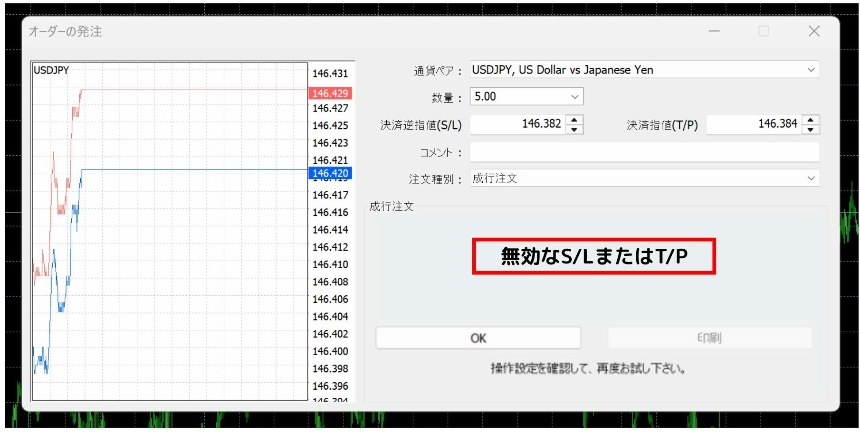Viewport: 860px width, 432px height.
Task: Minimize the order dialog window
Action: tap(714, 31)
